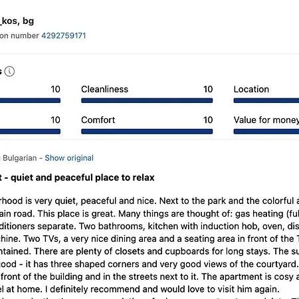Screen dimensions: 299x299
Task: Click the review title about quiet peaceful place
Action: tap(77, 177)
